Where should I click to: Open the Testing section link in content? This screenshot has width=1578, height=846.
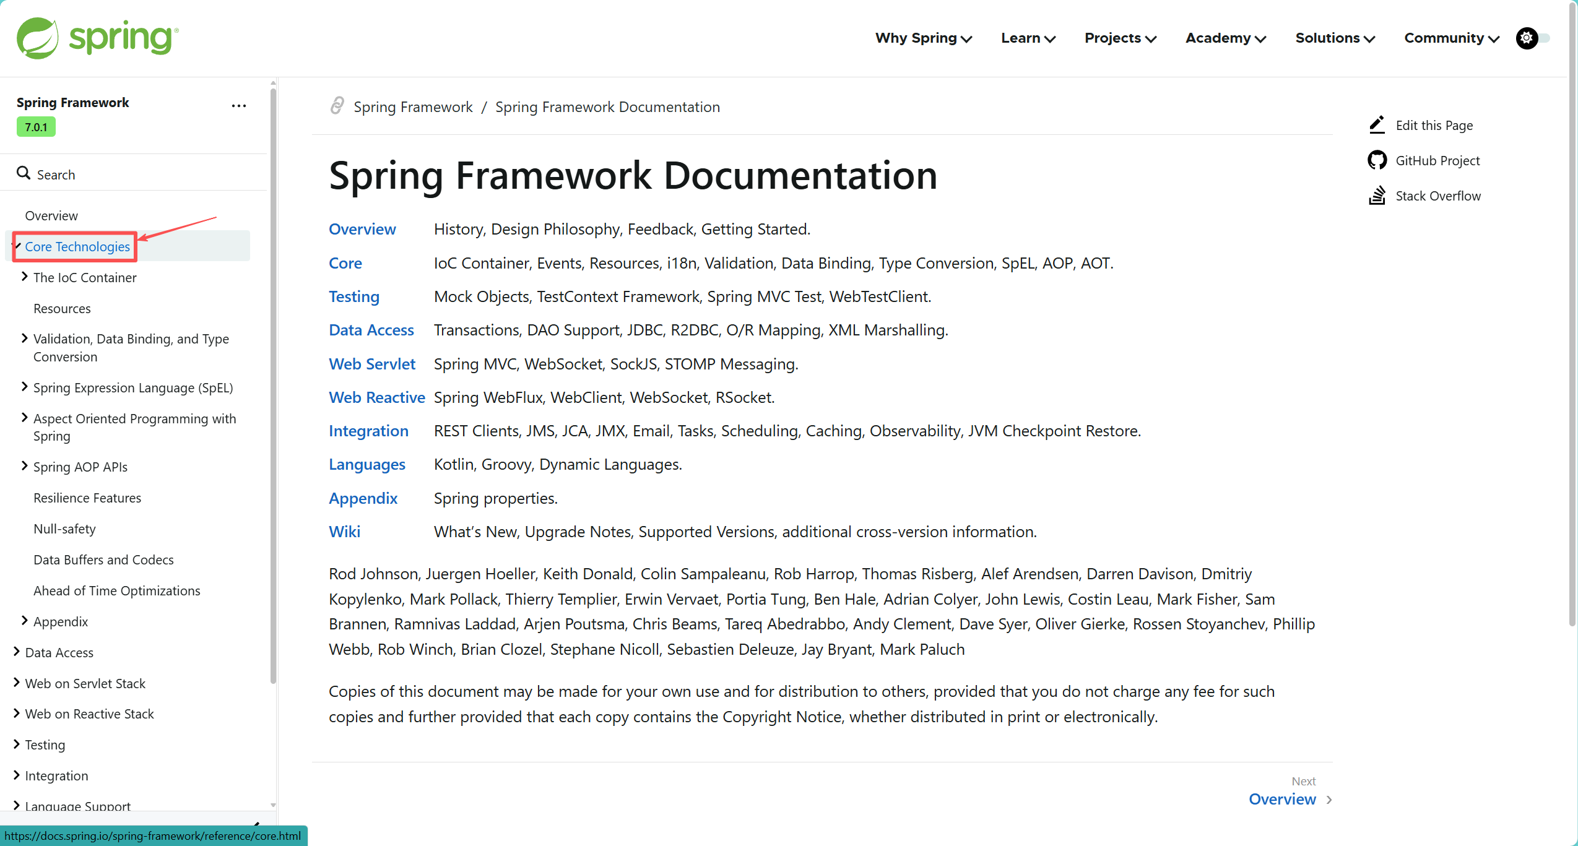point(353,296)
